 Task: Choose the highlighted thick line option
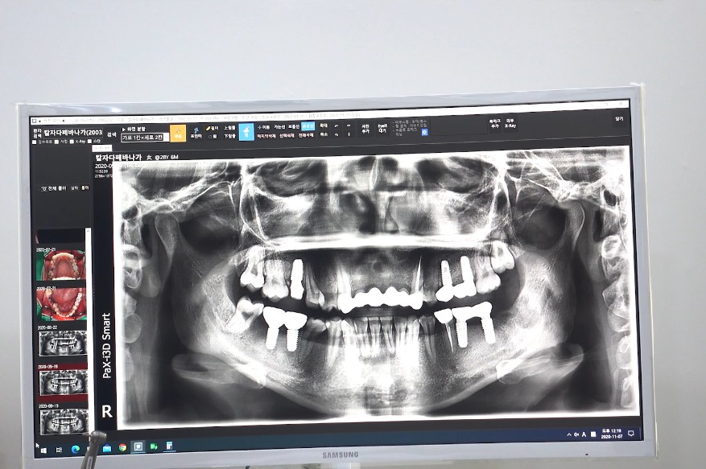[x=308, y=126]
